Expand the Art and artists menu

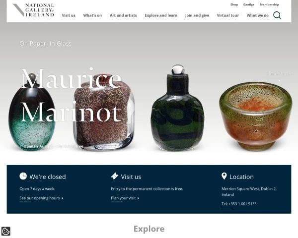[x=123, y=15]
